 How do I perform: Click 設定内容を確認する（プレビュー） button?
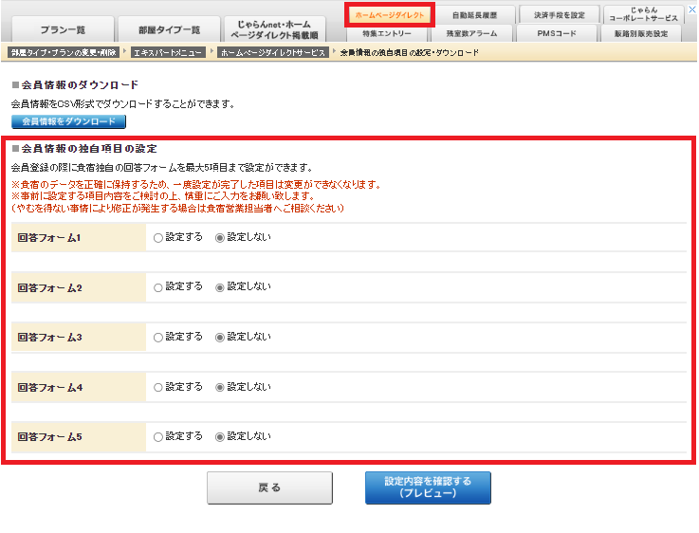428,487
